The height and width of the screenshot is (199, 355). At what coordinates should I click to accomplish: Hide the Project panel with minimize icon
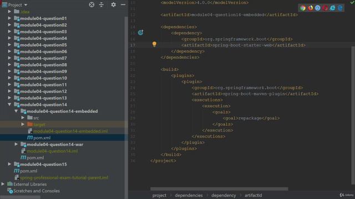click(123, 4)
